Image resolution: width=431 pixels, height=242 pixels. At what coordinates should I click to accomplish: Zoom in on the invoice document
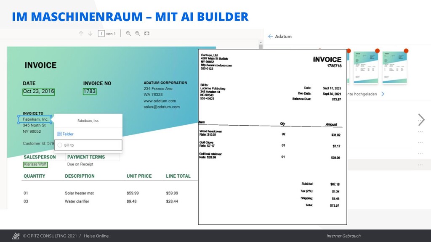click(138, 34)
